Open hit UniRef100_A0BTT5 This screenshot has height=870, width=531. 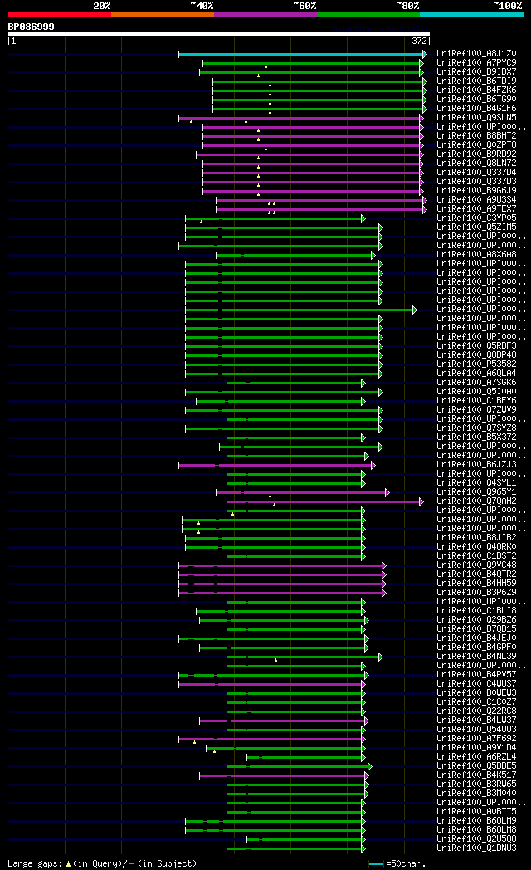point(476,811)
